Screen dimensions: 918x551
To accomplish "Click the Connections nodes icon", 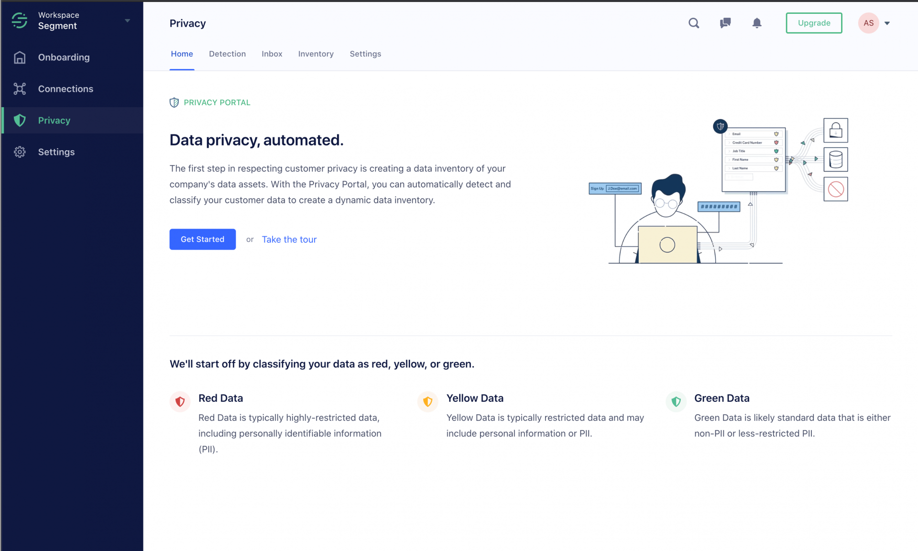I will click(20, 88).
